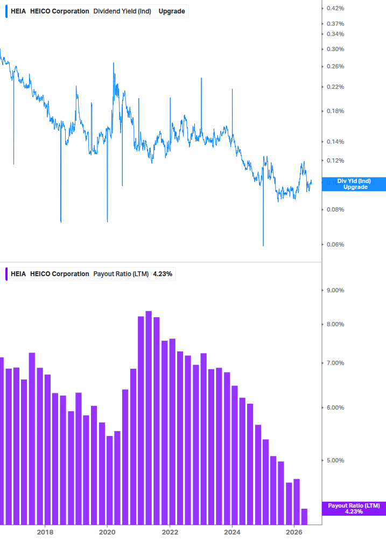Click the 2022 label on the time axis
The height and width of the screenshot is (541, 386).
pos(170,532)
